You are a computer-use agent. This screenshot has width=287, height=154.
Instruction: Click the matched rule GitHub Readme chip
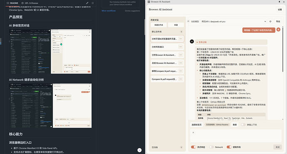217,125
